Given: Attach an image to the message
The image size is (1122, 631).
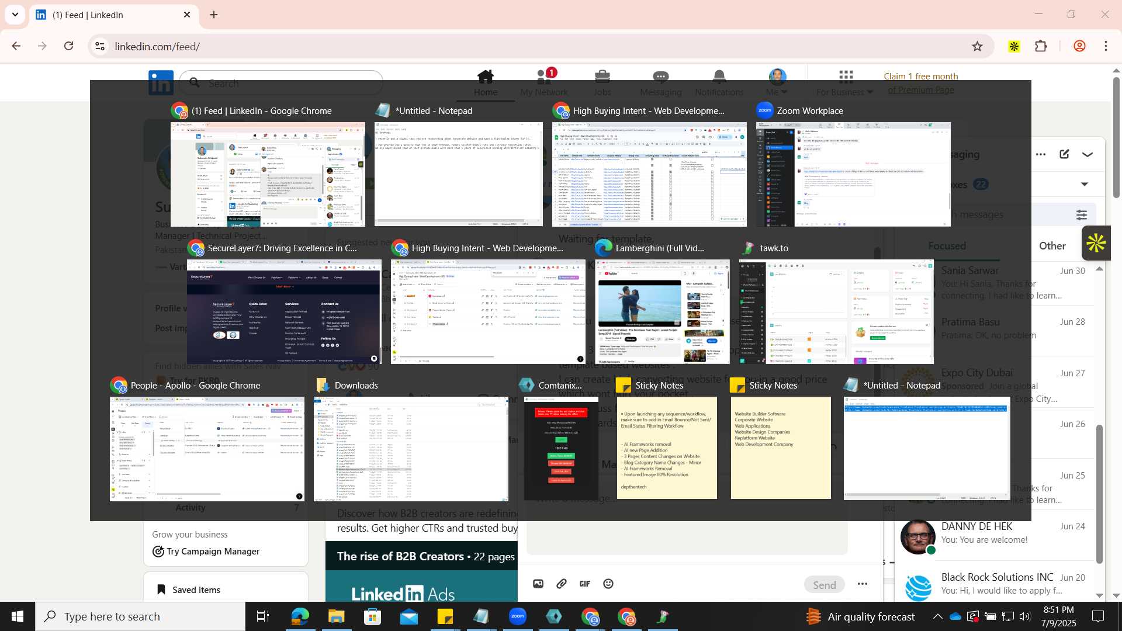Looking at the screenshot, I should pos(538,584).
